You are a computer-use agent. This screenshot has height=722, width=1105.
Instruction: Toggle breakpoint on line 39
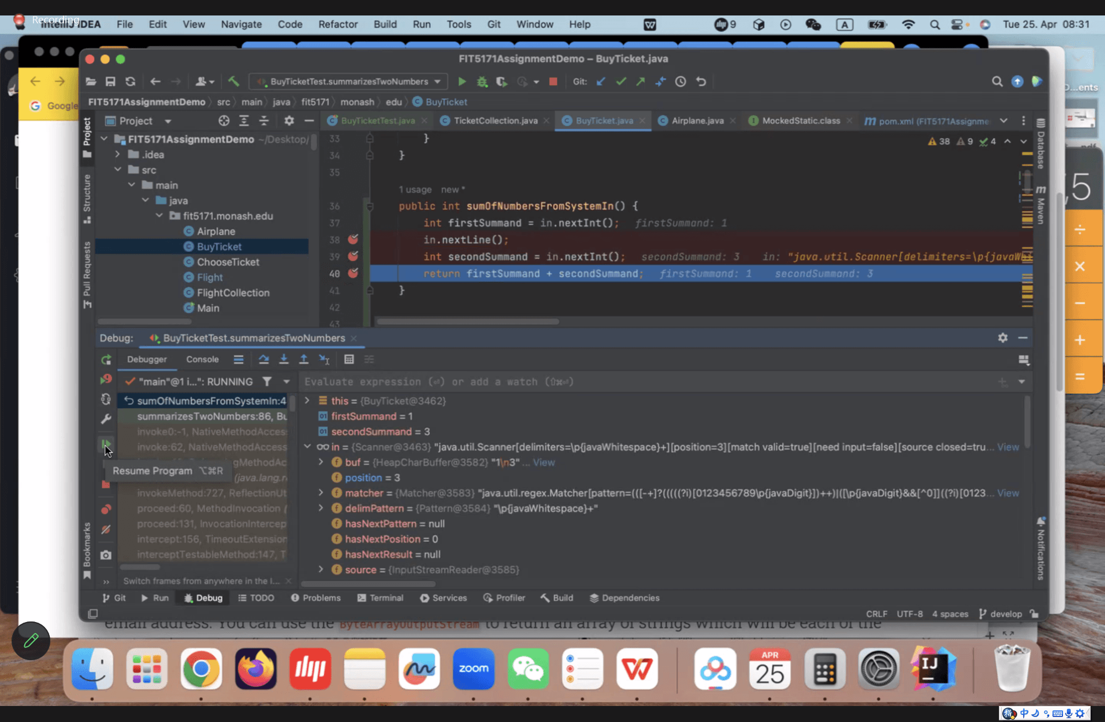tap(353, 256)
